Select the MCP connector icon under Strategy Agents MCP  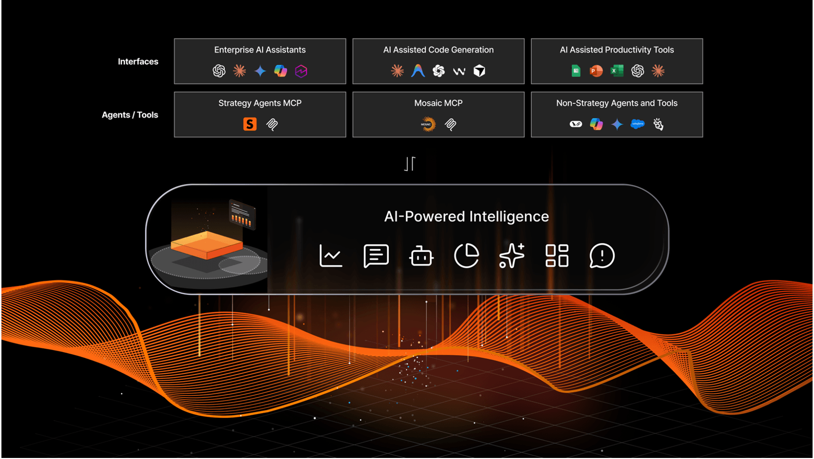click(272, 124)
